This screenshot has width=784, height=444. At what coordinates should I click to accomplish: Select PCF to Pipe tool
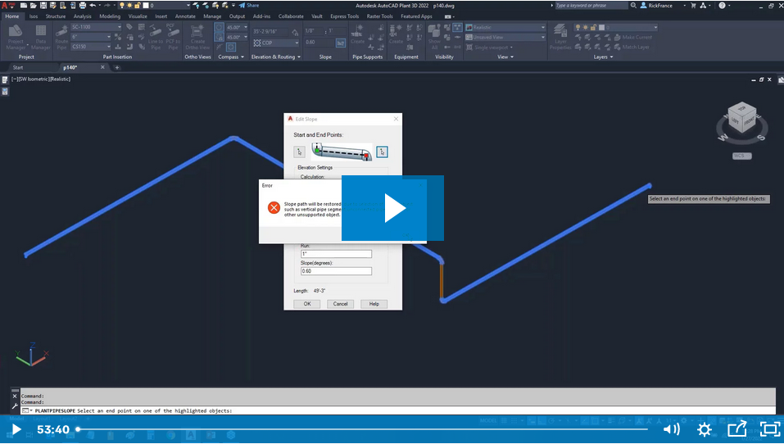[173, 38]
